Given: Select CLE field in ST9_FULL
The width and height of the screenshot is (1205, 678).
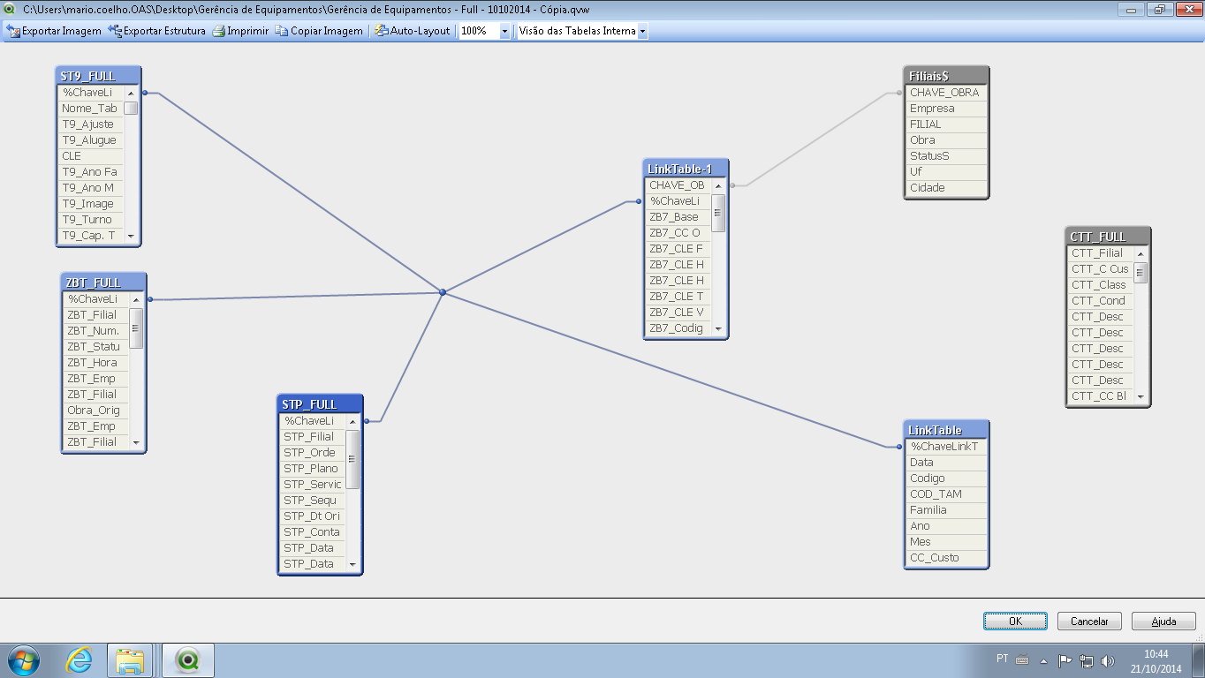Looking at the screenshot, I should pyautogui.click(x=90, y=156).
